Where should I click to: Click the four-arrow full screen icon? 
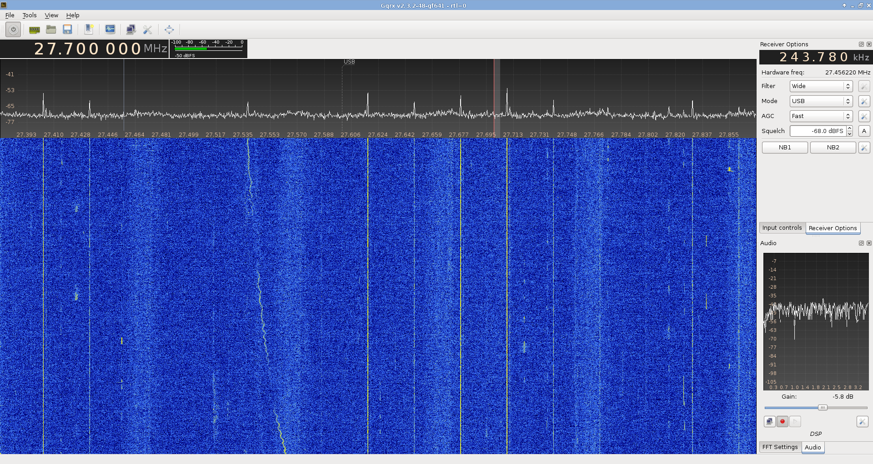coord(169,30)
